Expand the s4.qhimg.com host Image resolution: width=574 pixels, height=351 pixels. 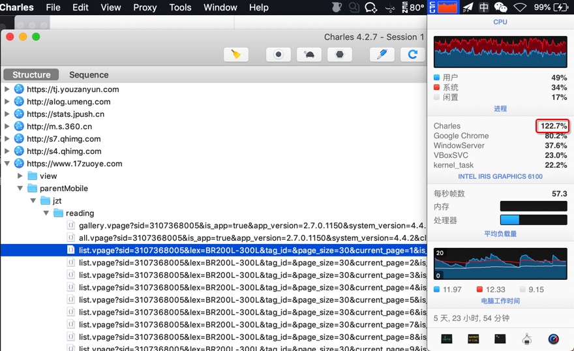pos(7,151)
